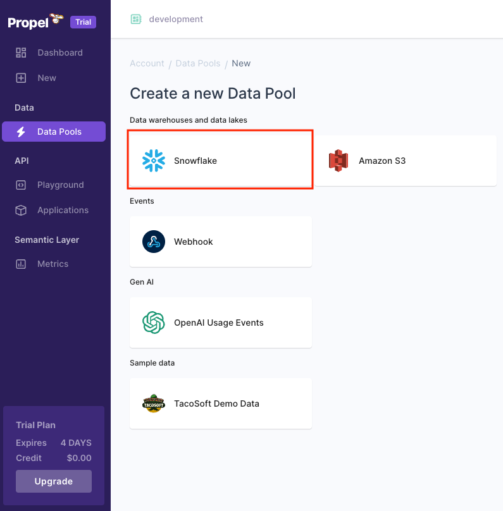
Task: Click the development workspace icon
Action: click(136, 19)
